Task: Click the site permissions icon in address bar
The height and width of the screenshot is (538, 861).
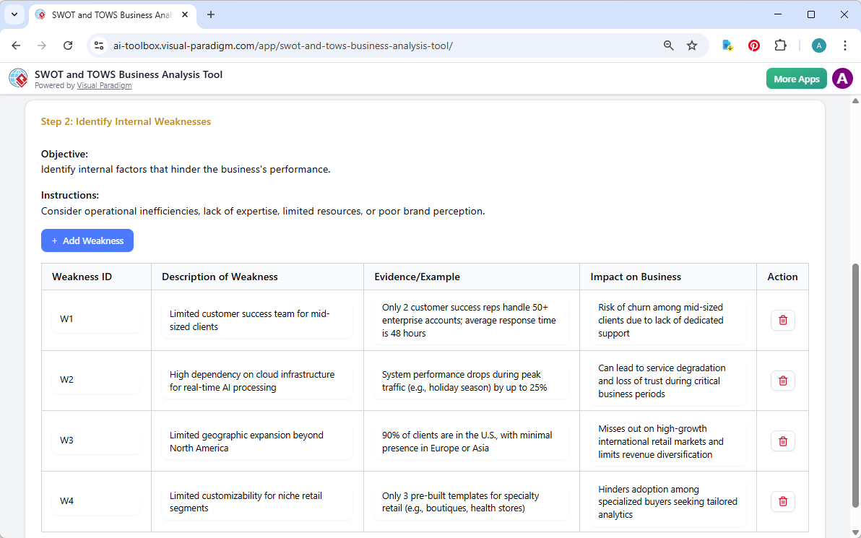Action: click(98, 45)
